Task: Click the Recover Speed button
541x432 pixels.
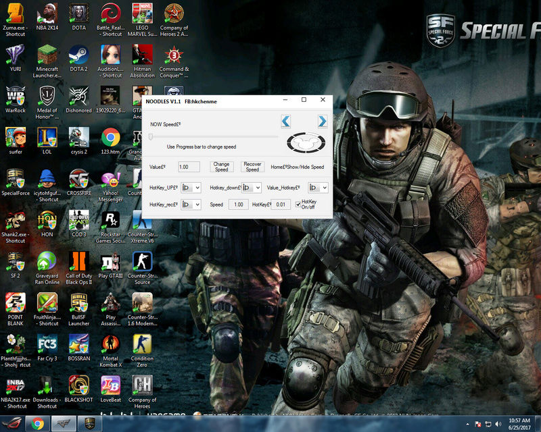Action: tap(252, 167)
